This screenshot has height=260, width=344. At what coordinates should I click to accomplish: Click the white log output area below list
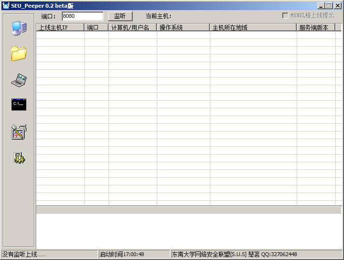pyautogui.click(x=188, y=231)
